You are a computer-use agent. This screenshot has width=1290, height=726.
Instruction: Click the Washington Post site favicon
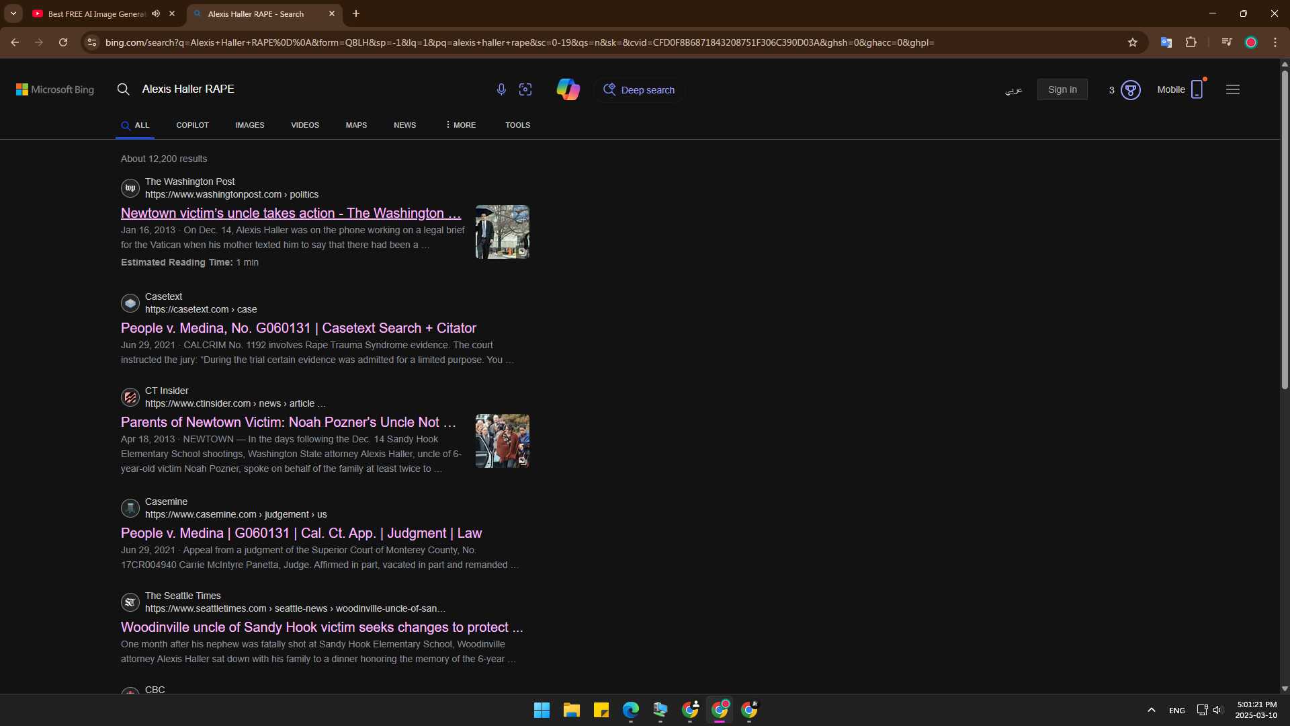(130, 188)
